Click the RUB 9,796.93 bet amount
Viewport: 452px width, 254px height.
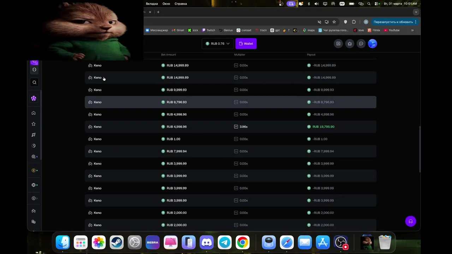tap(174, 102)
